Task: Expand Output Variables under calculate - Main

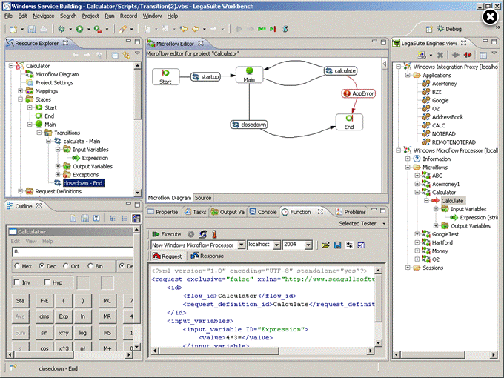Action: 58,166
